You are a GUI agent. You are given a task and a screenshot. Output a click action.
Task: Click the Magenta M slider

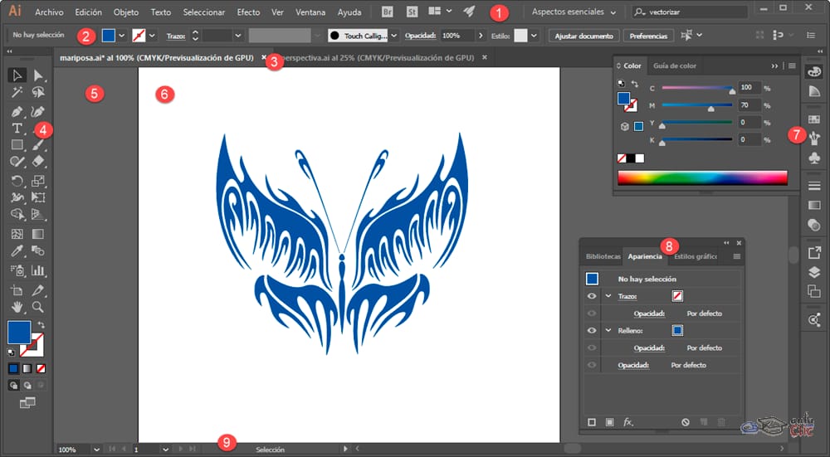click(x=696, y=105)
